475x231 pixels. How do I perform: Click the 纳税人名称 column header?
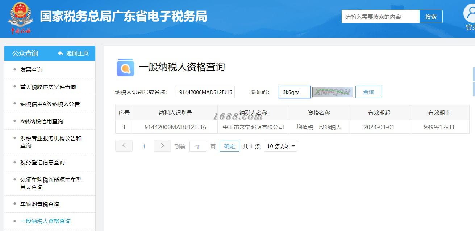pos(253,113)
